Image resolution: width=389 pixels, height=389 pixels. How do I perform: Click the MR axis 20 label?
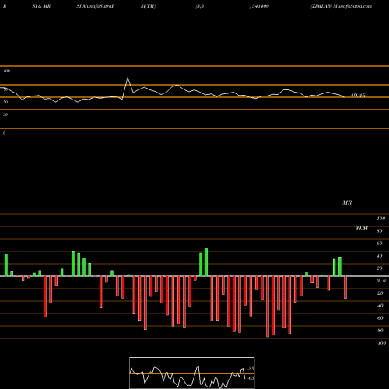point(379,268)
